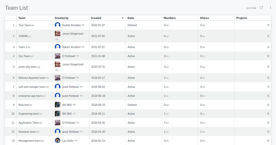Select row number 7 in the table
This screenshot has width=276, height=145.
pyautogui.click(x=14, y=87)
